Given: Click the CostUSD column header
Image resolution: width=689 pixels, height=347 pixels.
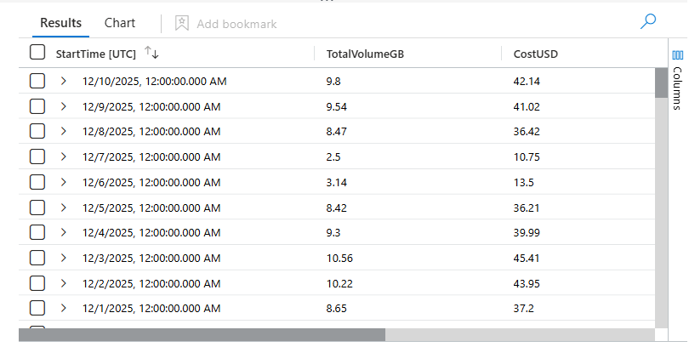Looking at the screenshot, I should (x=535, y=54).
